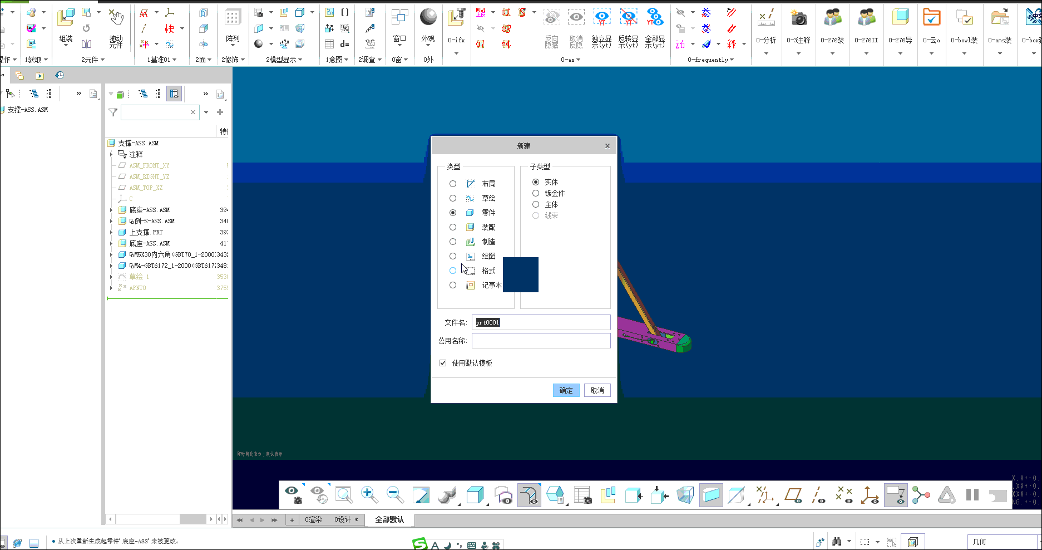Click the zoom out magnifier in graphics toolbar
This screenshot has height=550, width=1042.
394,494
